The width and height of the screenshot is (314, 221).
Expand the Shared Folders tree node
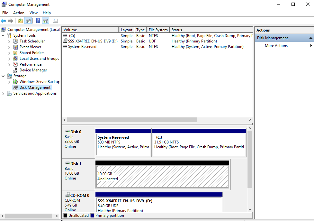coord(9,53)
